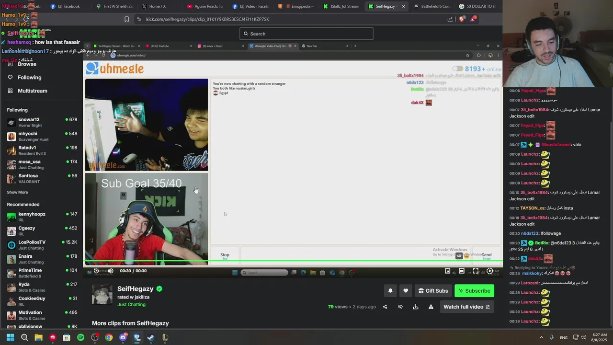
Task: Click the Kick search field
Action: [306, 34]
